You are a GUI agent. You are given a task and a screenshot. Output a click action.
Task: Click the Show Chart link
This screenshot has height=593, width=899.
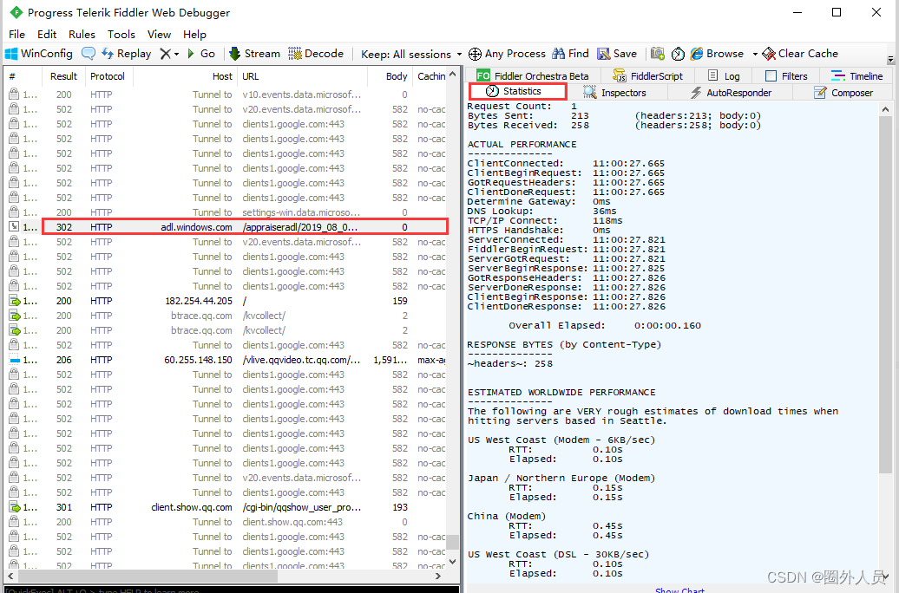pos(679,590)
